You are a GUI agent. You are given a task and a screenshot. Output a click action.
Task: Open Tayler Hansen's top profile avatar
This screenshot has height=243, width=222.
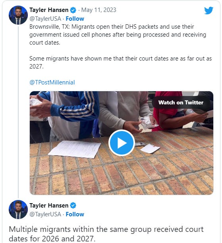(x=18, y=15)
